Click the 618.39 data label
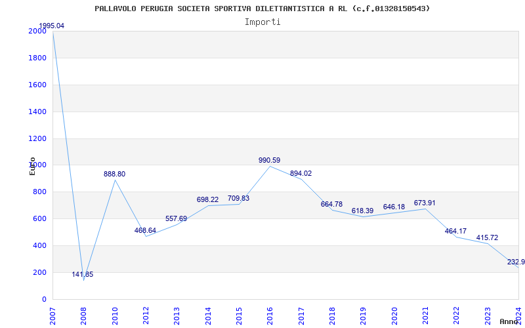525x328 pixels. coord(362,211)
